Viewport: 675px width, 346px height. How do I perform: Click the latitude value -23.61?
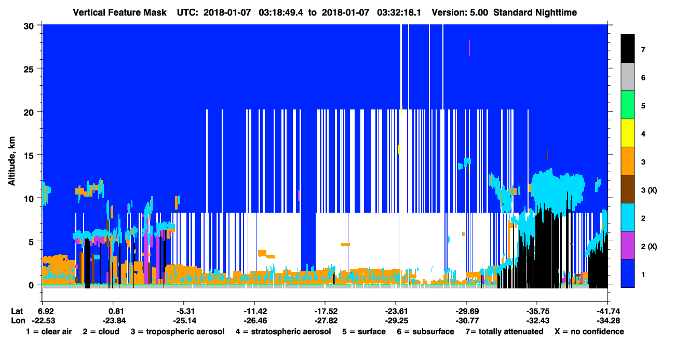click(x=396, y=311)
